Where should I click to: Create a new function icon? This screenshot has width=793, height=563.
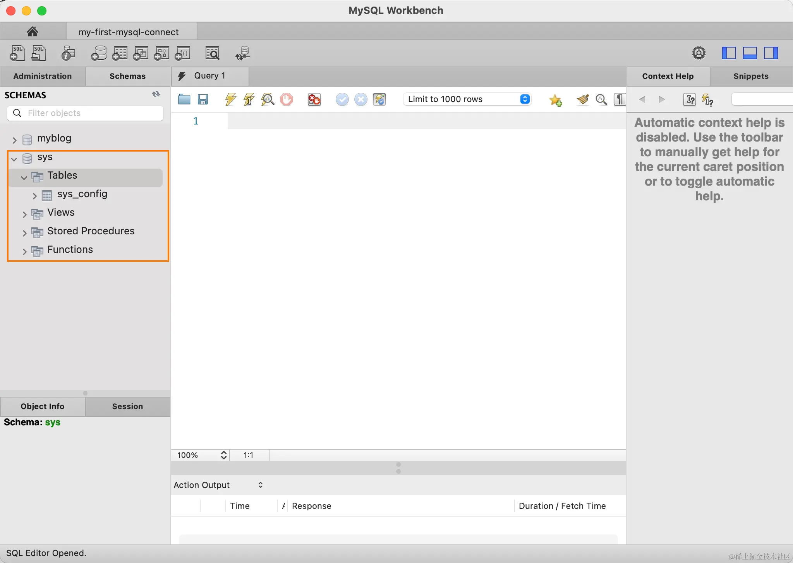(x=182, y=53)
